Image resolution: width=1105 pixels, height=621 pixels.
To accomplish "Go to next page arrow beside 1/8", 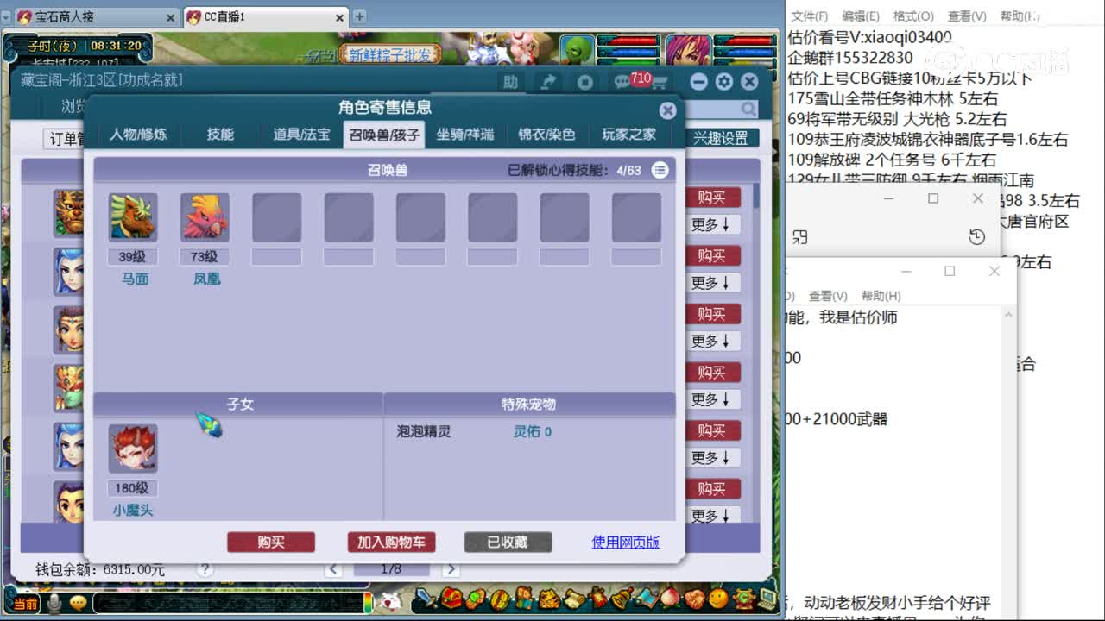I will (450, 569).
